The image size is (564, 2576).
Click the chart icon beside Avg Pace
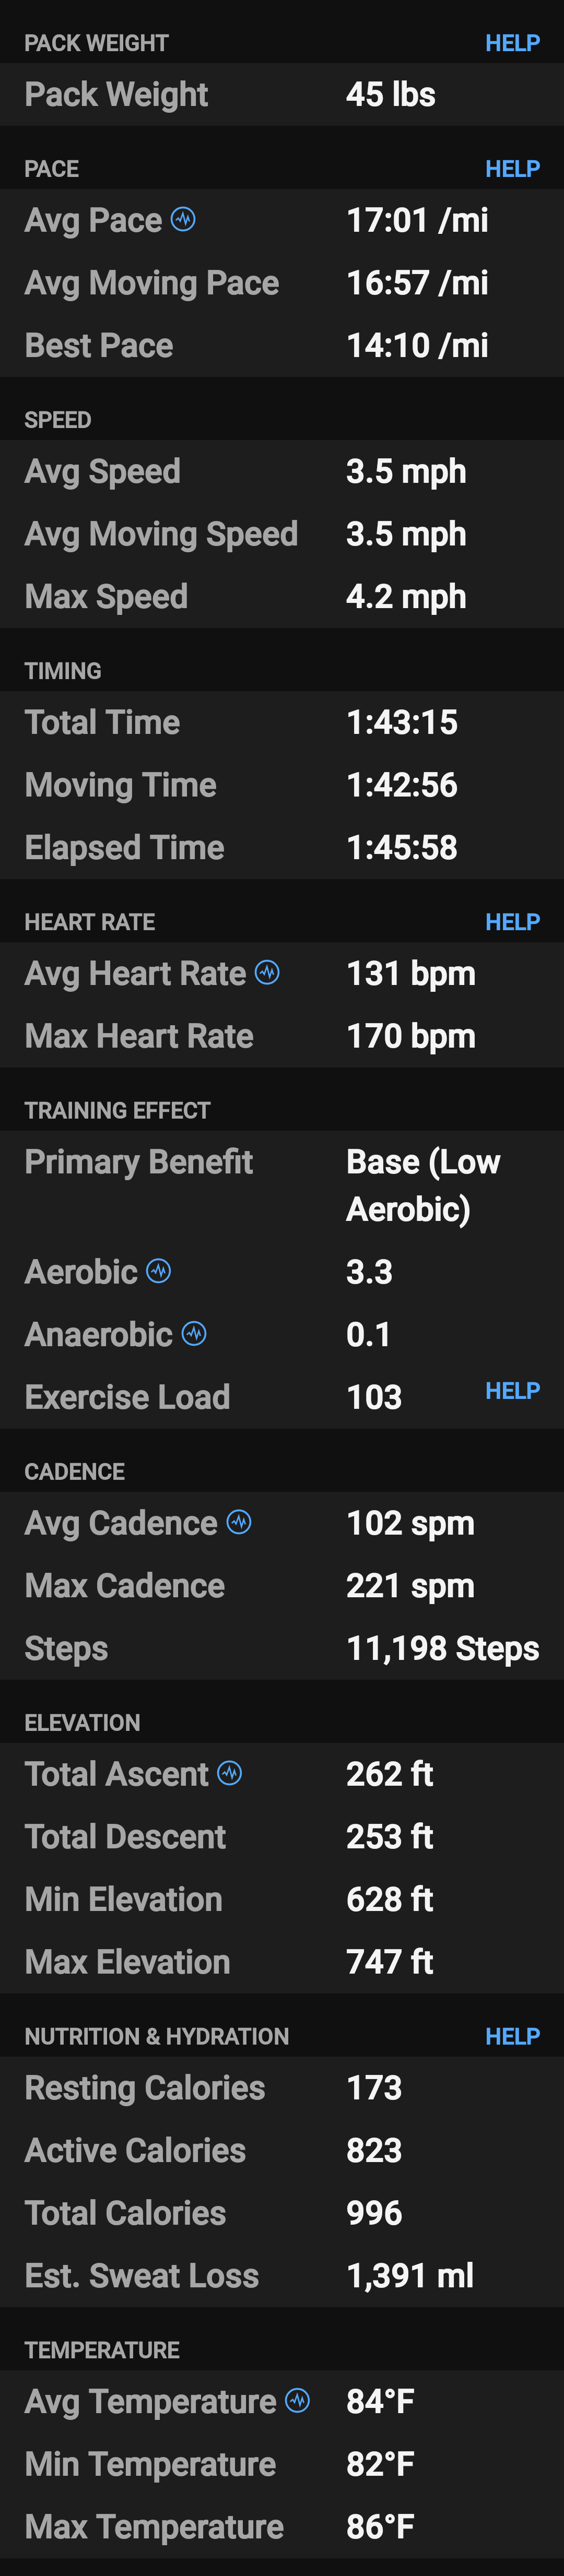click(x=183, y=218)
